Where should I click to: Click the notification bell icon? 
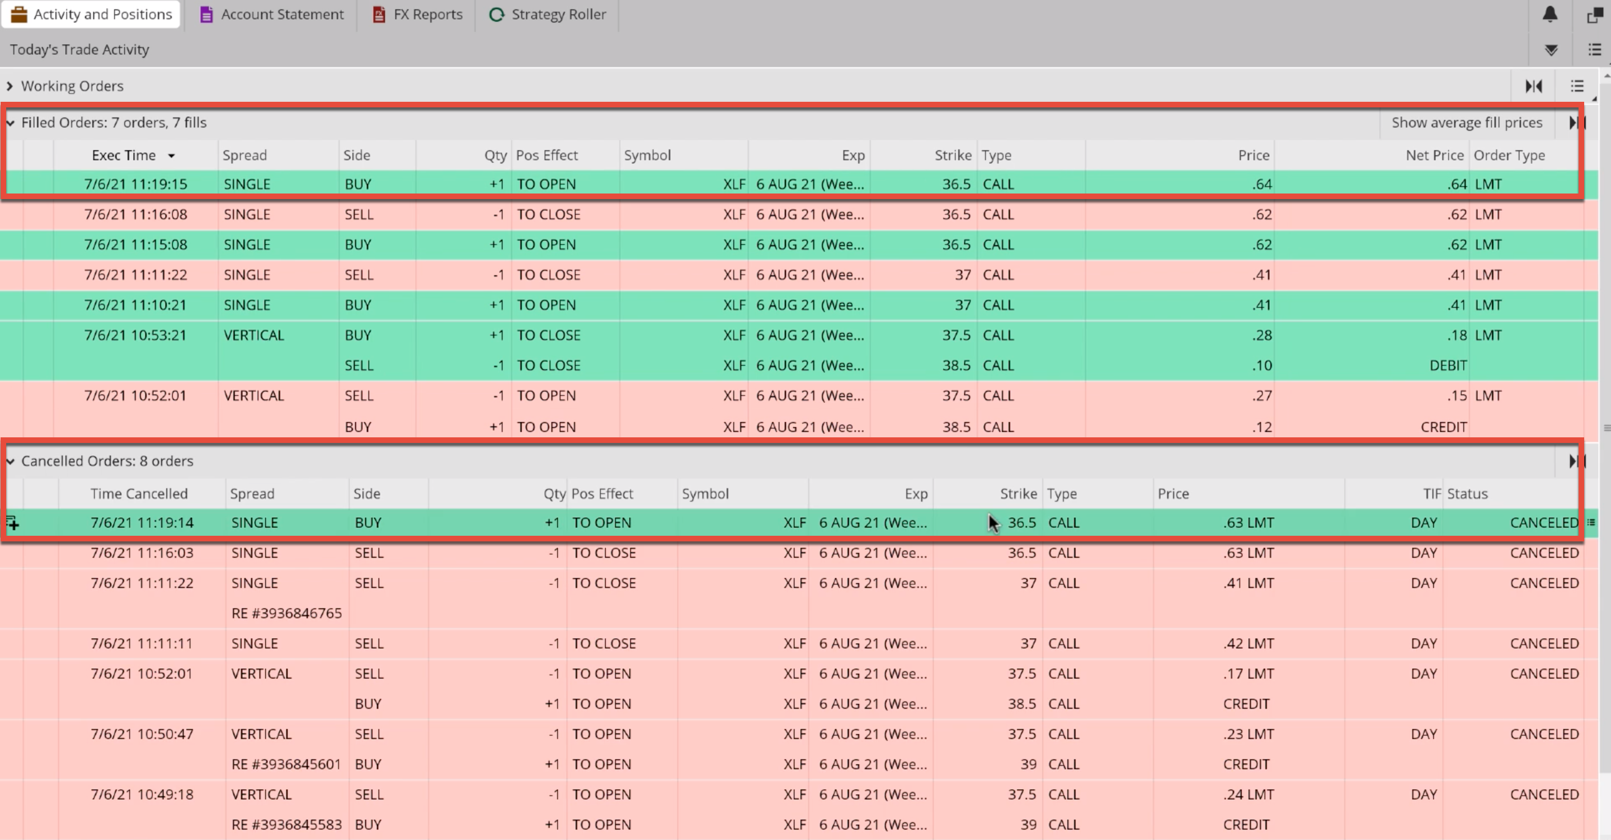1549,15
